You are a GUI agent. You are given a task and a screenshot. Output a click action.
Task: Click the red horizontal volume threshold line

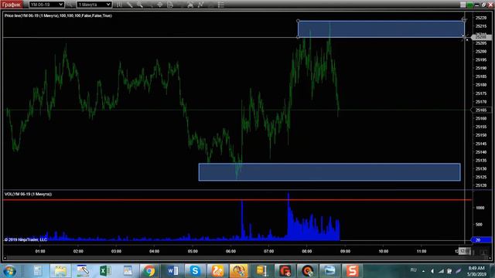click(237, 200)
